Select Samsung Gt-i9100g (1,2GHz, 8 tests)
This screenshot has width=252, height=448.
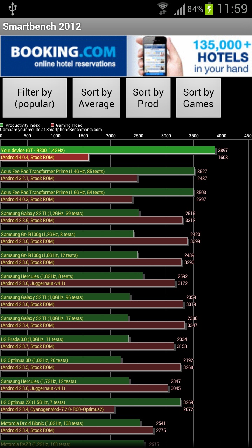point(67,234)
